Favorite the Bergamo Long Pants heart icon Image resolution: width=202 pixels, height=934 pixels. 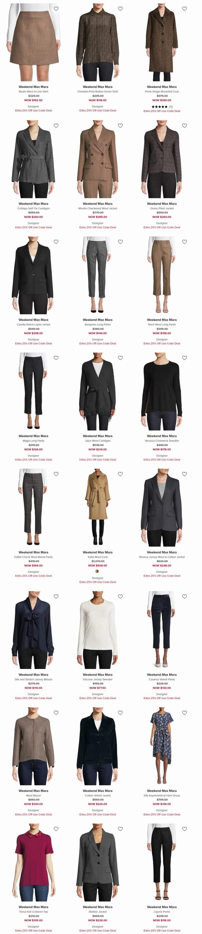point(120,241)
